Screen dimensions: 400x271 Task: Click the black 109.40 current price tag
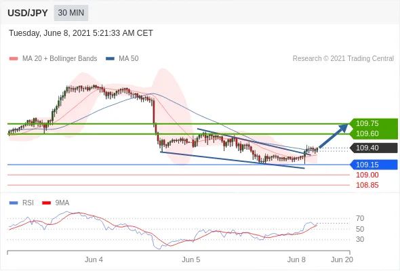(374, 148)
